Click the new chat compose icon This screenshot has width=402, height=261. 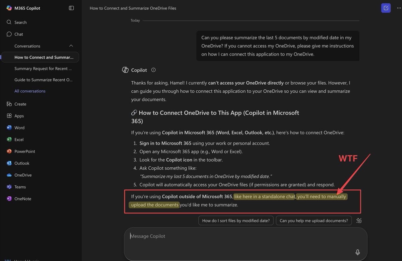pos(386,8)
